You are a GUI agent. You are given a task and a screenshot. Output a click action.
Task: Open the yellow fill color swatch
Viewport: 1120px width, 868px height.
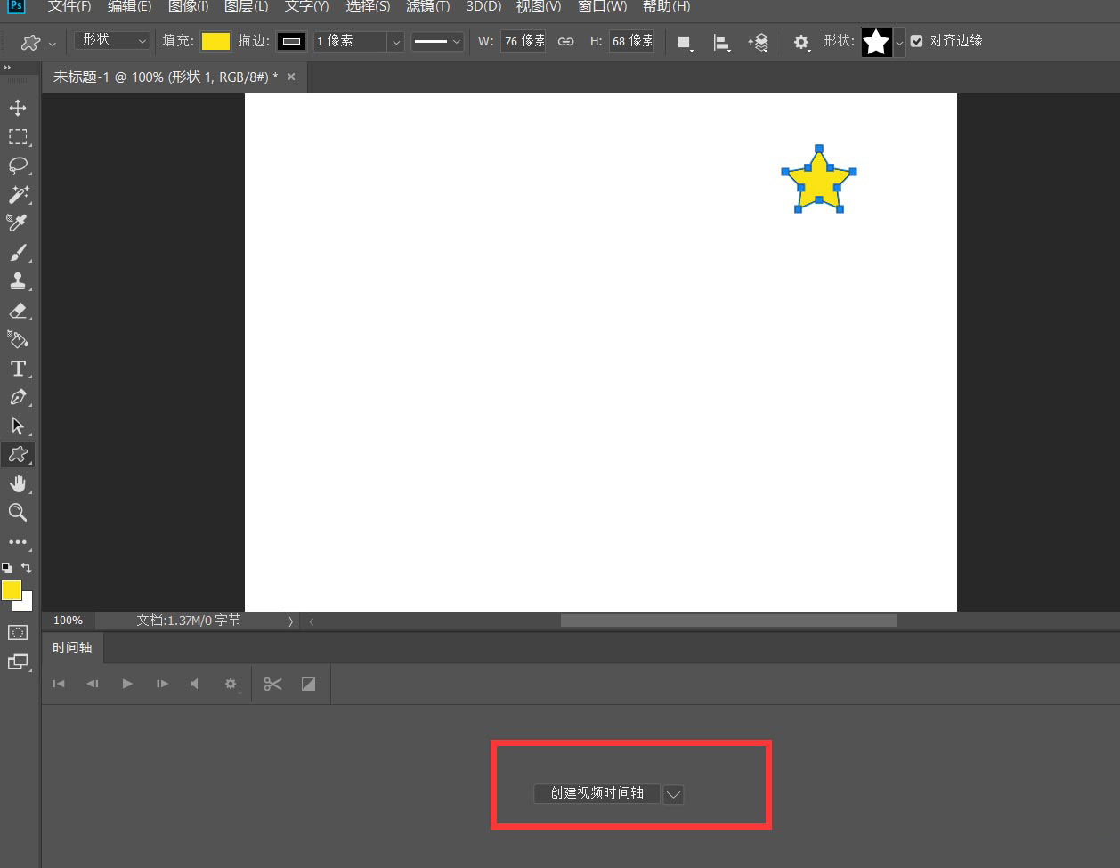coord(215,41)
